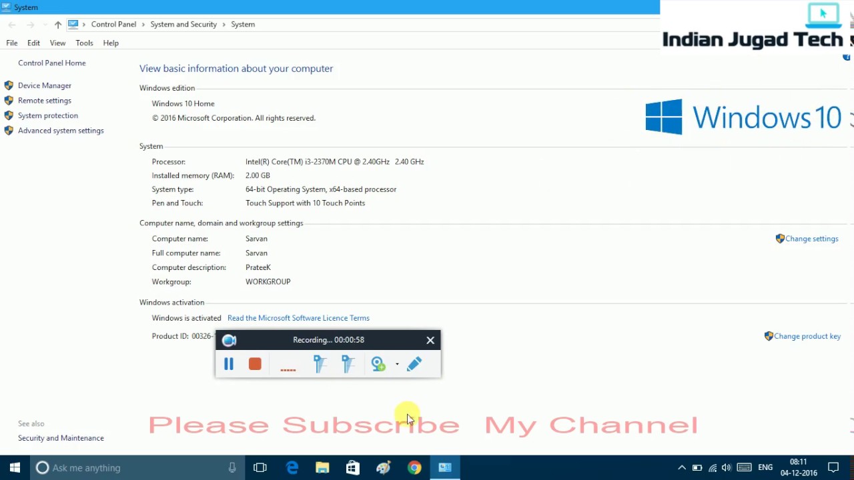This screenshot has width=854, height=480.
Task: Open the Edit menu
Action: (x=33, y=43)
